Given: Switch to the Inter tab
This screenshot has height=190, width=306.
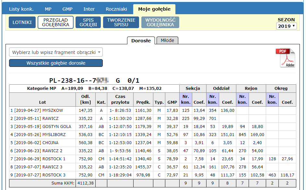Looking at the screenshot, I should [x=89, y=9].
